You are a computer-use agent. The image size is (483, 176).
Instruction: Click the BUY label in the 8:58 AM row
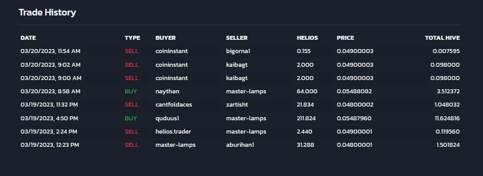130,92
